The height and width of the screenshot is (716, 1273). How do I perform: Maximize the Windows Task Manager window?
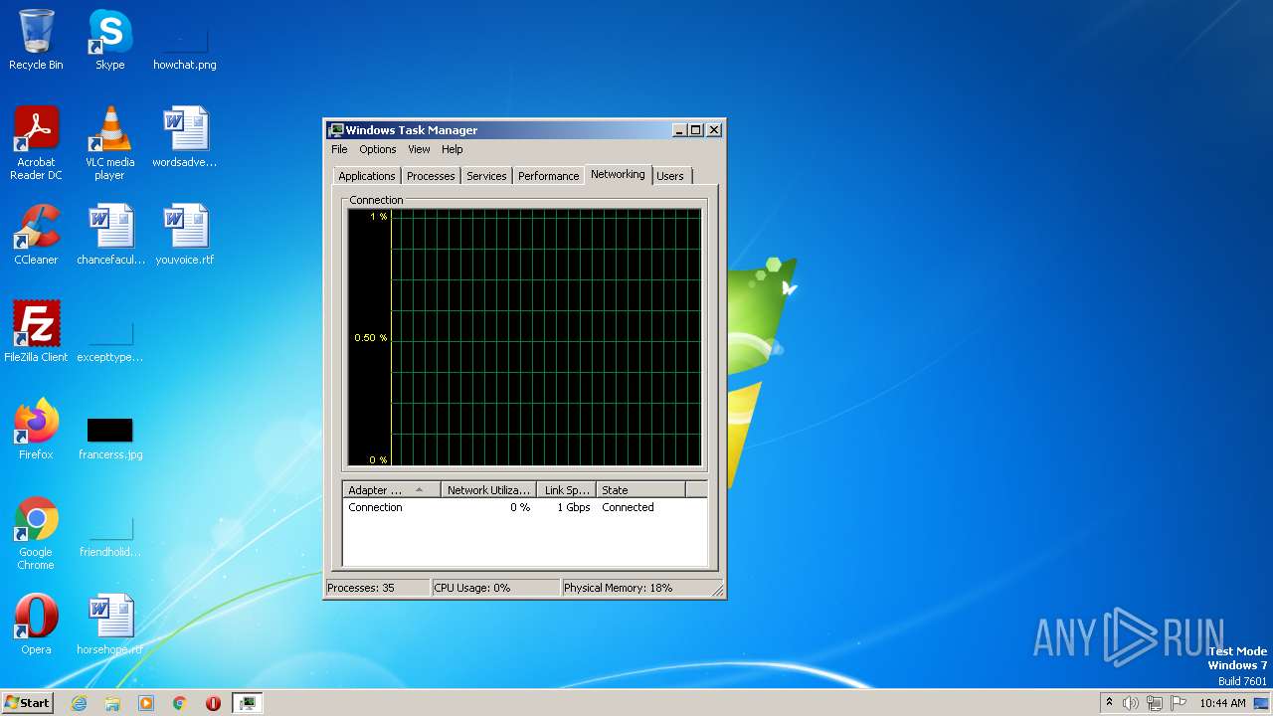[x=696, y=130]
